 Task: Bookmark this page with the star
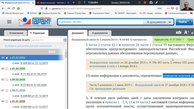click(177, 8)
